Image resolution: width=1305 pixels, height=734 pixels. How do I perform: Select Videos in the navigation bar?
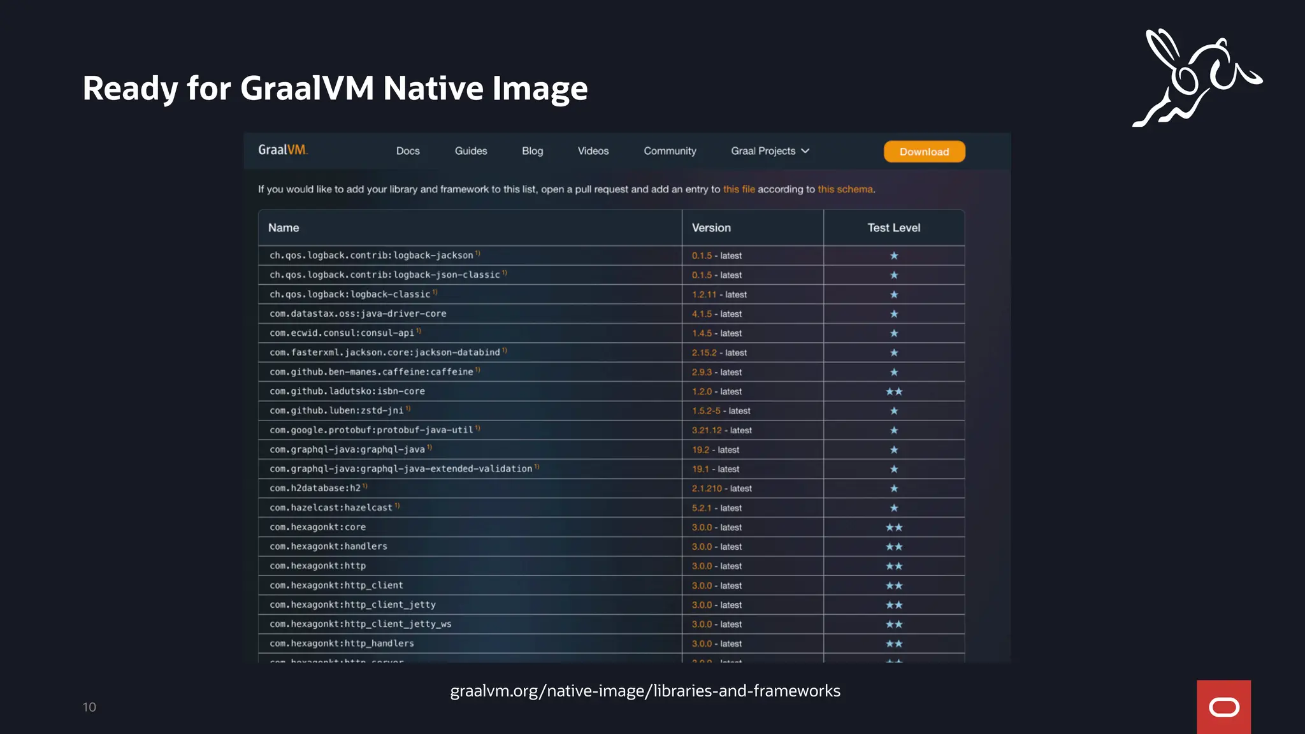(593, 151)
